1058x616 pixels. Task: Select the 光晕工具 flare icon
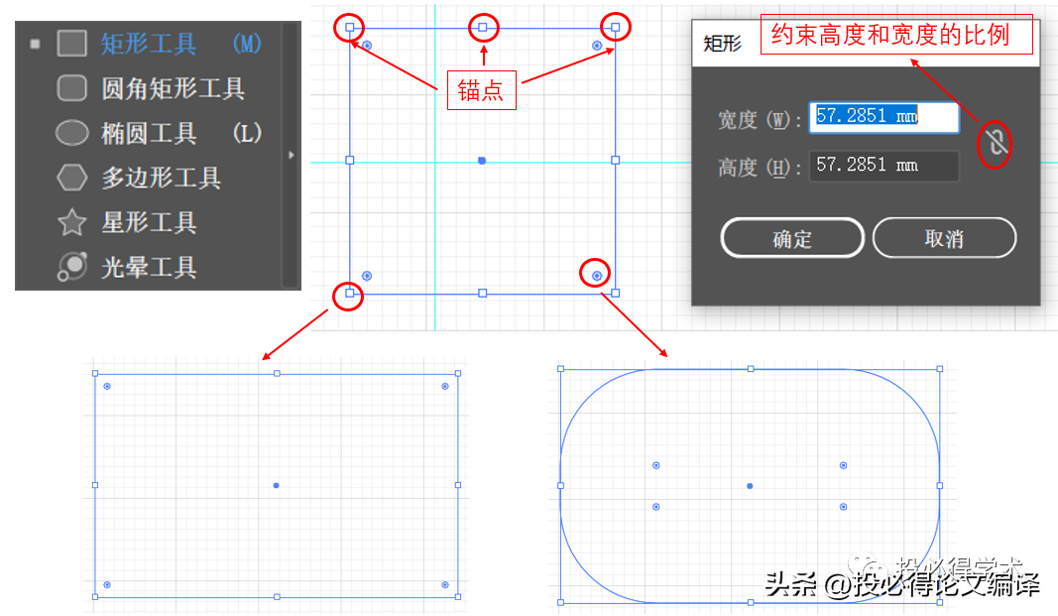[x=71, y=267]
